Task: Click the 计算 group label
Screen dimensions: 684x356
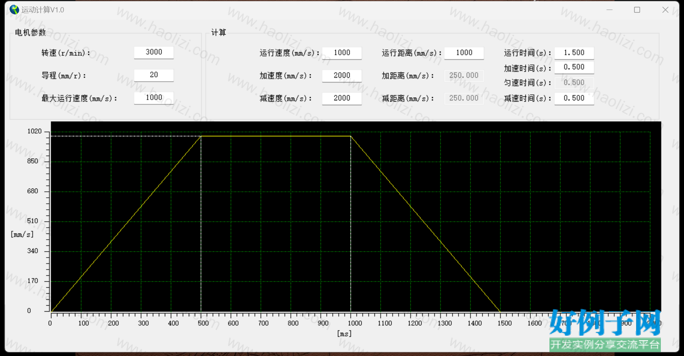Action: tap(218, 33)
